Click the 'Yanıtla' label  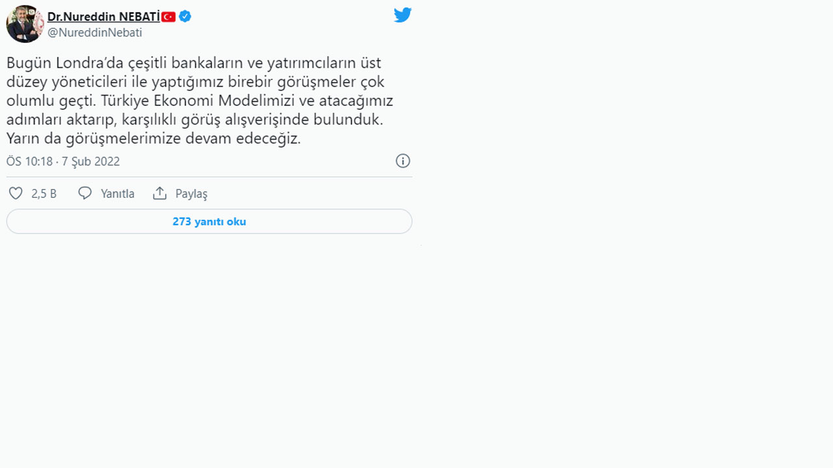click(x=117, y=193)
